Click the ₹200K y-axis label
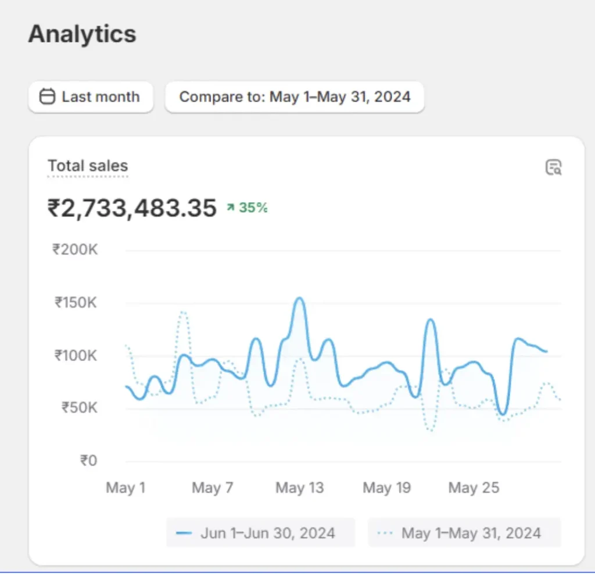Image resolution: width=595 pixels, height=574 pixels. pyautogui.click(x=75, y=250)
